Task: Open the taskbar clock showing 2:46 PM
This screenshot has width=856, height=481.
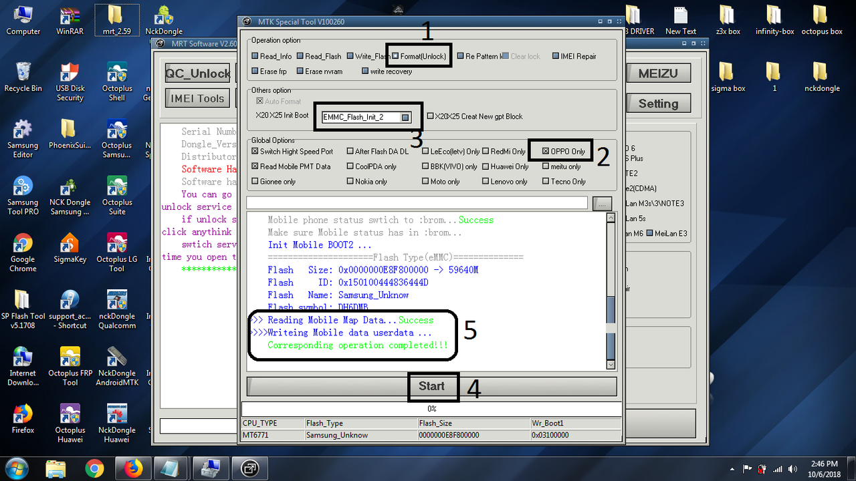Action: tap(823, 468)
